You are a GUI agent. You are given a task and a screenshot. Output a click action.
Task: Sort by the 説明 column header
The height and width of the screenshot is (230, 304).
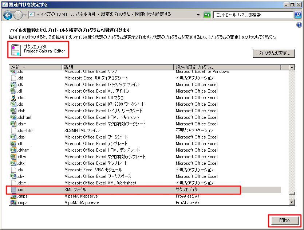pyautogui.click(x=118, y=67)
